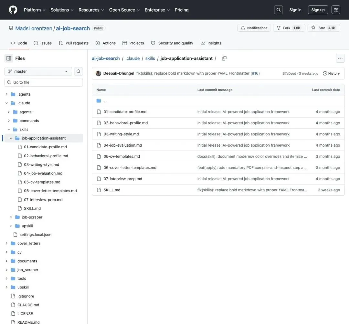The width and height of the screenshot is (349, 324).
Task: Open commit hash 37a0eed link
Action: pos(289,73)
